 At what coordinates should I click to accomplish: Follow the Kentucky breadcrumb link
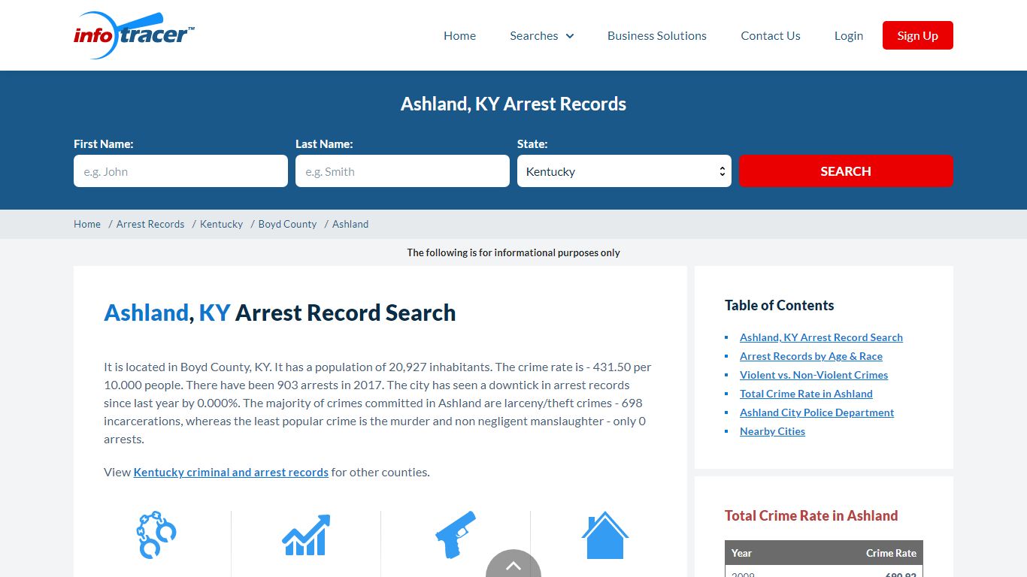tap(221, 224)
